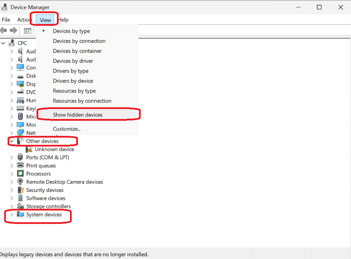Maximize the Device Manager window

319,7
